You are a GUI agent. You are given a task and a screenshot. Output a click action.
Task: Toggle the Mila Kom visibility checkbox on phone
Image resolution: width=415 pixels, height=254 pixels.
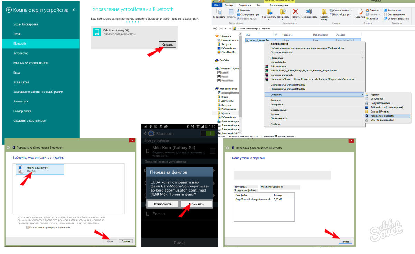coord(212,151)
